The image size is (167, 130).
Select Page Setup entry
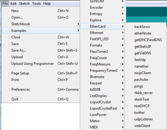[41, 73]
